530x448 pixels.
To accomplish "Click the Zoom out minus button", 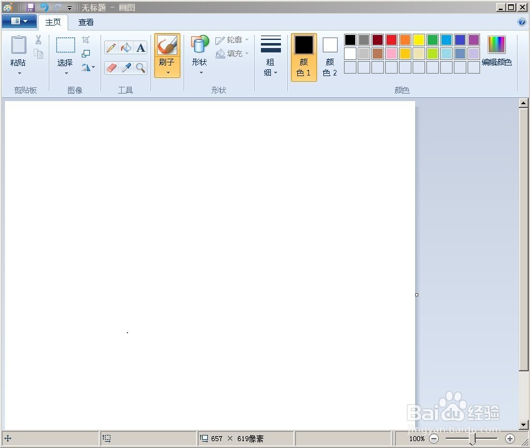I will tap(434, 439).
